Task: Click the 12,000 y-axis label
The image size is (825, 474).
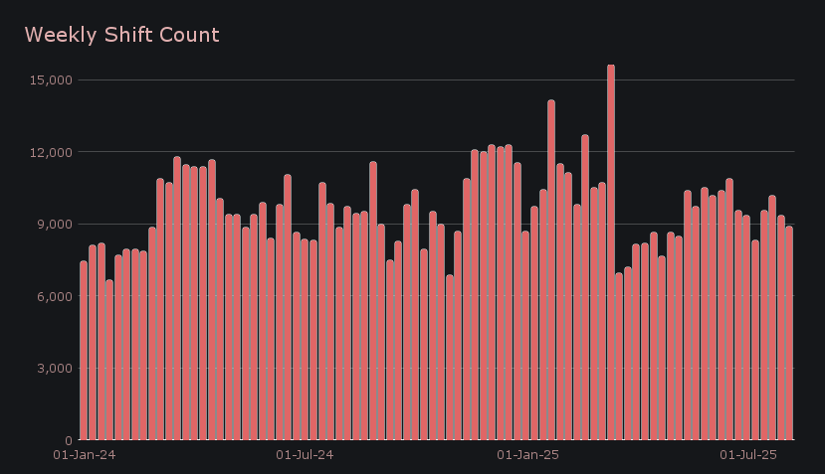Action: pyautogui.click(x=50, y=152)
